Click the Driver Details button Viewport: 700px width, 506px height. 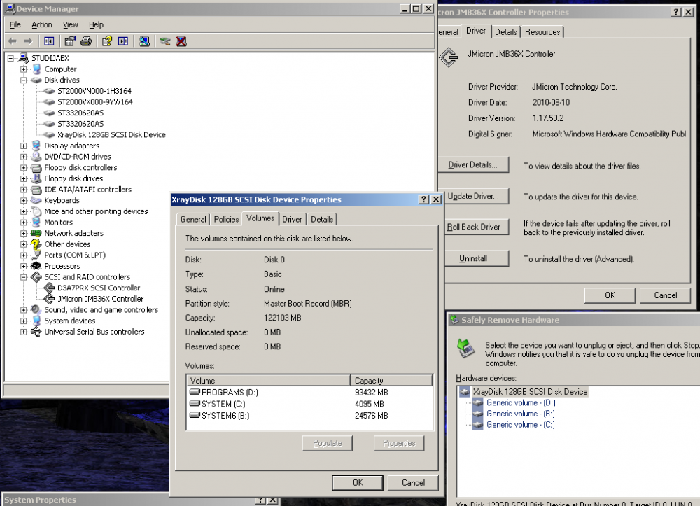pos(473,166)
